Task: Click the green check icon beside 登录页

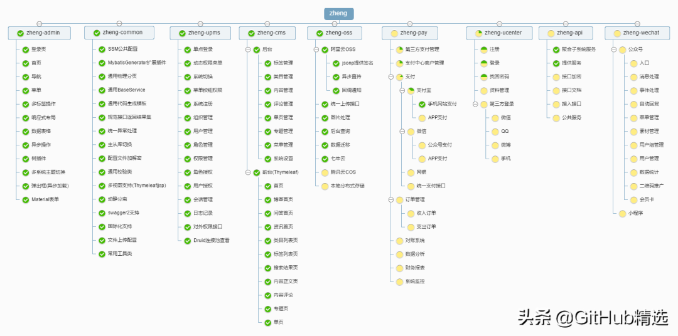Action: 26,50
